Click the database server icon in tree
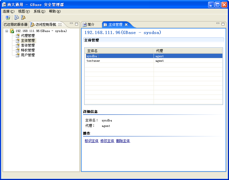 pos(12,31)
